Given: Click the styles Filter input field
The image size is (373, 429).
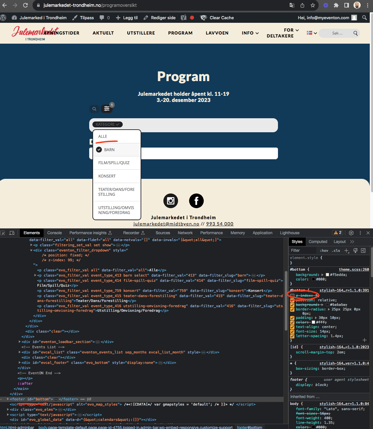Looking at the screenshot, I should 303,250.
